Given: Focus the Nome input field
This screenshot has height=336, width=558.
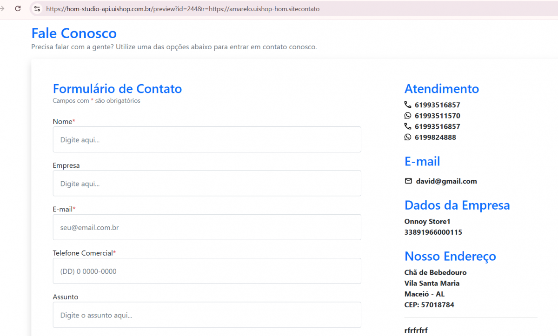Looking at the screenshot, I should pos(207,139).
